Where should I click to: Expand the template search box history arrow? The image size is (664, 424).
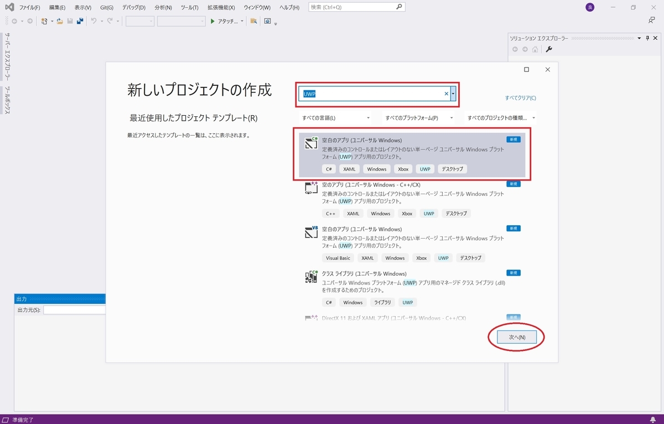[453, 94]
